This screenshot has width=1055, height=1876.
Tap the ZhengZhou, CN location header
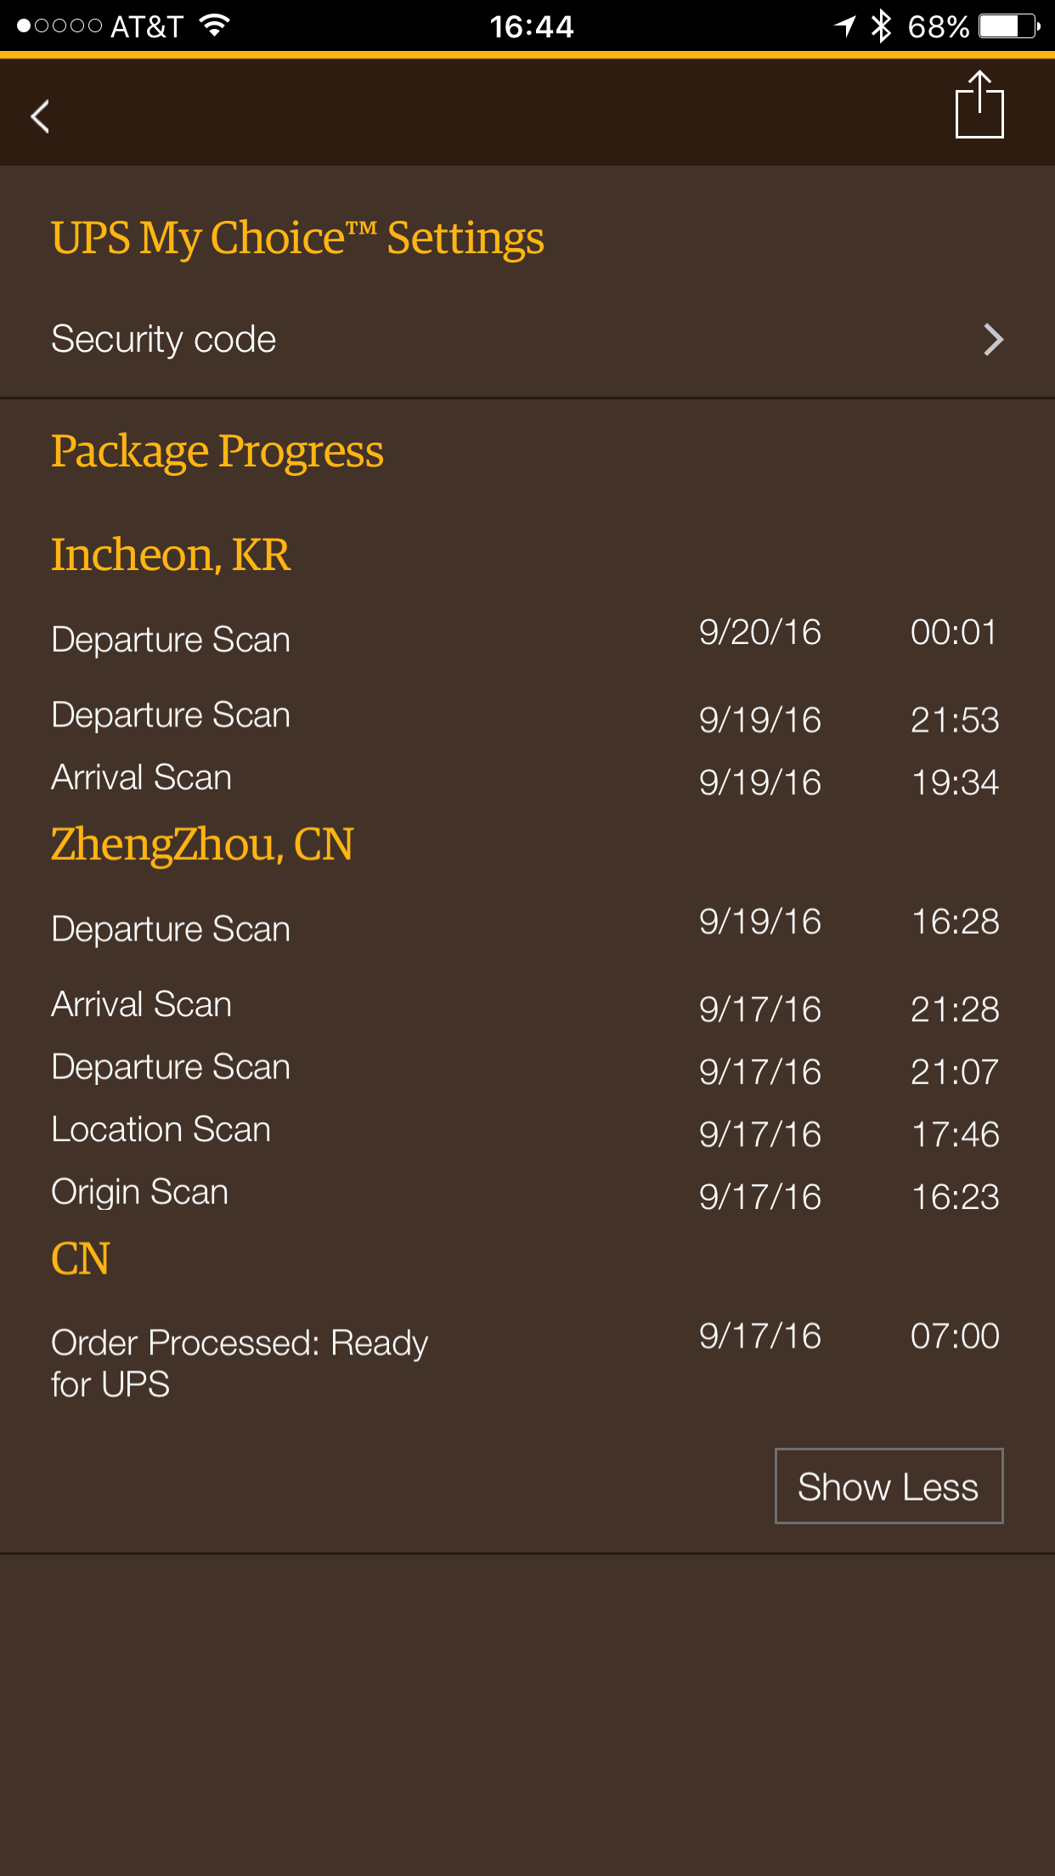pos(202,845)
